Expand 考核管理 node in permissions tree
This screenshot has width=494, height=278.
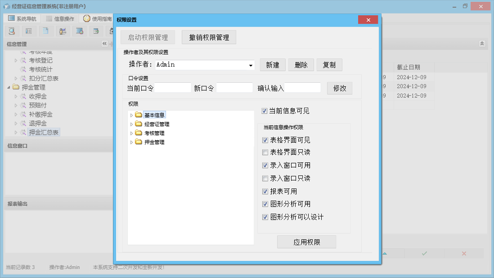click(x=132, y=134)
